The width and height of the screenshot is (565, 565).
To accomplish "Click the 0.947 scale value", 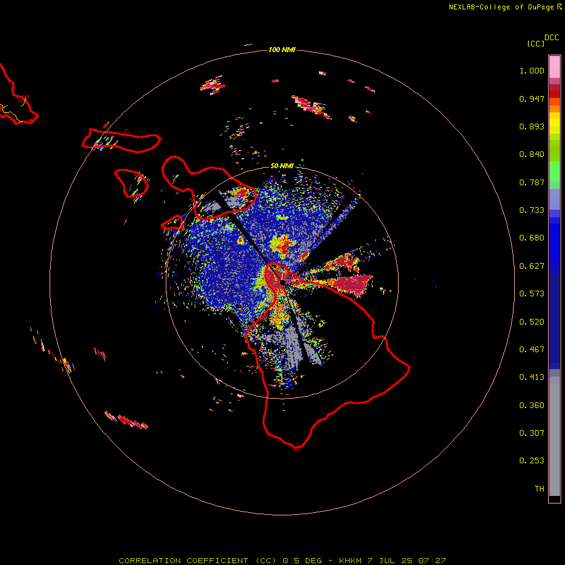I will pos(532,99).
